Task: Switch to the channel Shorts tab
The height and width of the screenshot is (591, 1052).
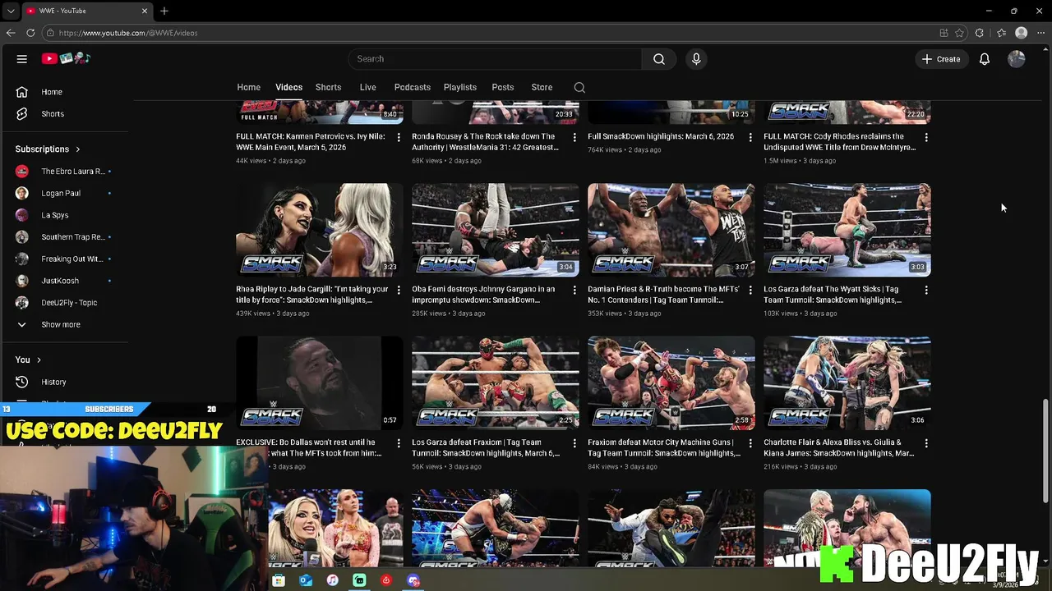Action: [x=328, y=87]
